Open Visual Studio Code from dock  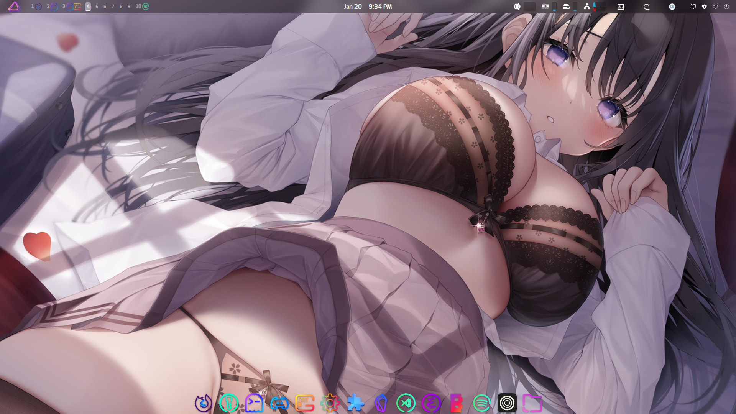[406, 403]
